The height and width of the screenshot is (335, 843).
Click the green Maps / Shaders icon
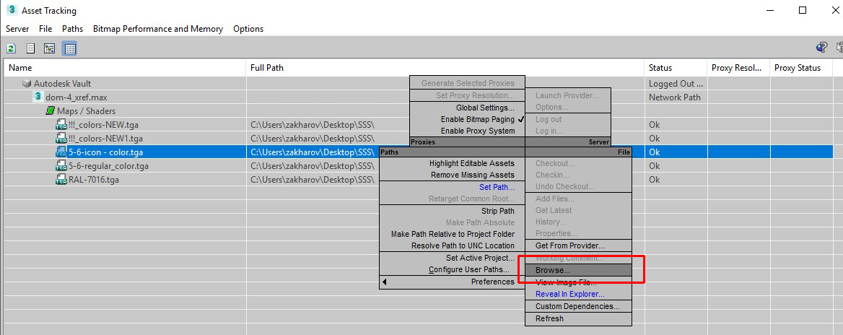coord(50,110)
